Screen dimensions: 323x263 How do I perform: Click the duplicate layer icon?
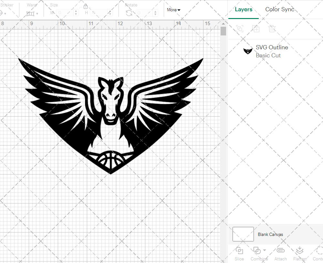(256, 29)
